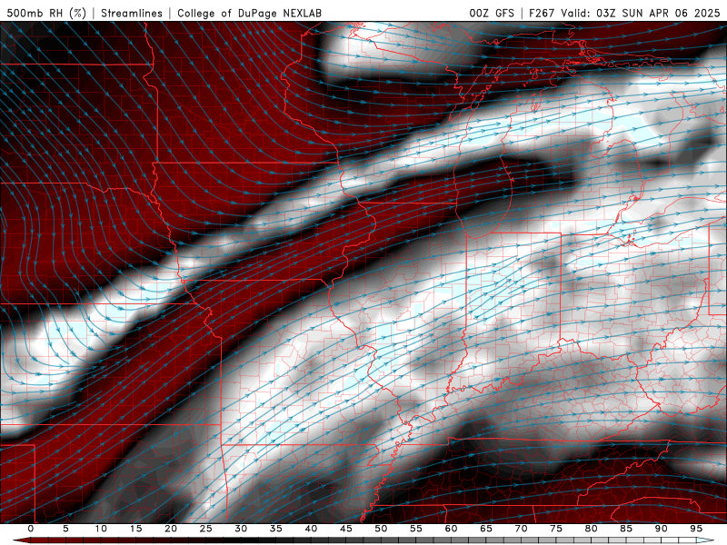The height and width of the screenshot is (545, 727).
Task: Click the "00Z GFS" model run label
Action: click(492, 13)
